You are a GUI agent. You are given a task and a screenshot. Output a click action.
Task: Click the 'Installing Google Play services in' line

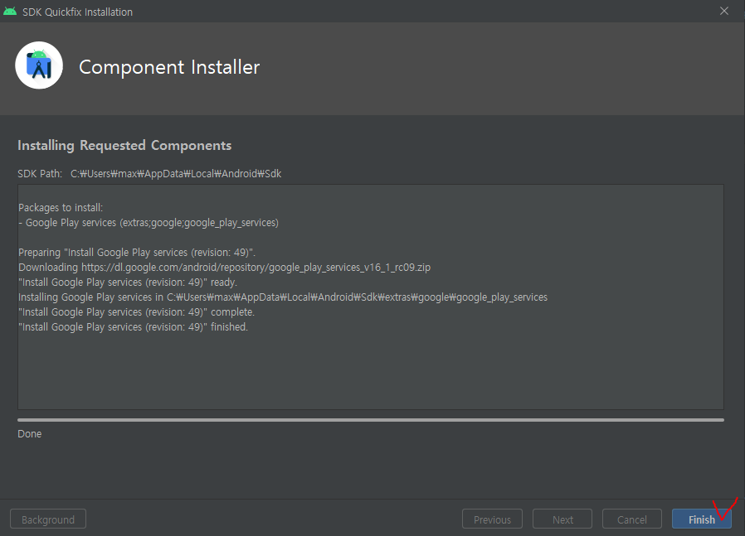pos(283,297)
